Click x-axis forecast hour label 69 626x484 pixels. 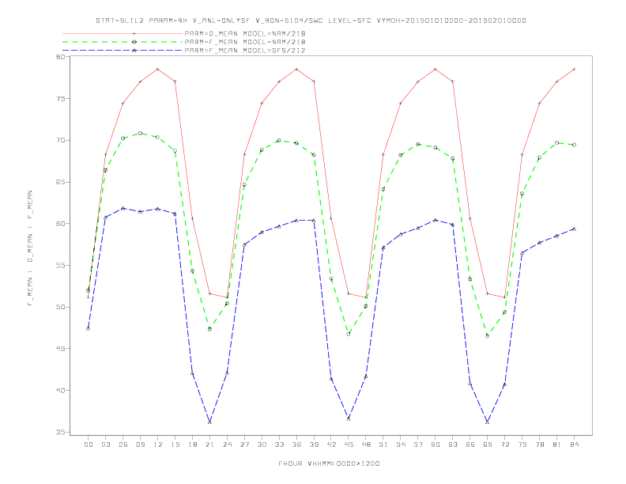coord(488,444)
